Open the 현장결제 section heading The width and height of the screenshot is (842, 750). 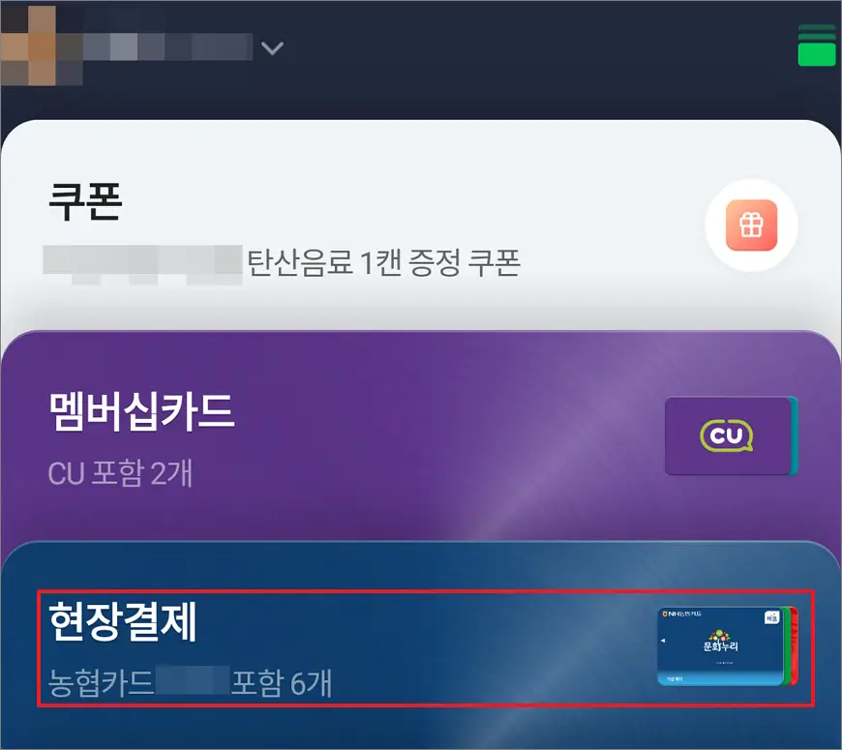tap(123, 621)
